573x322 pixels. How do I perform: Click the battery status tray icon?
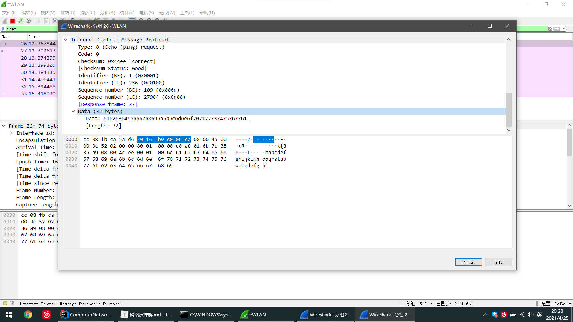pos(513,315)
